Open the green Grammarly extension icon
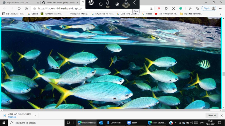225x126 pixels. tap(181, 8)
